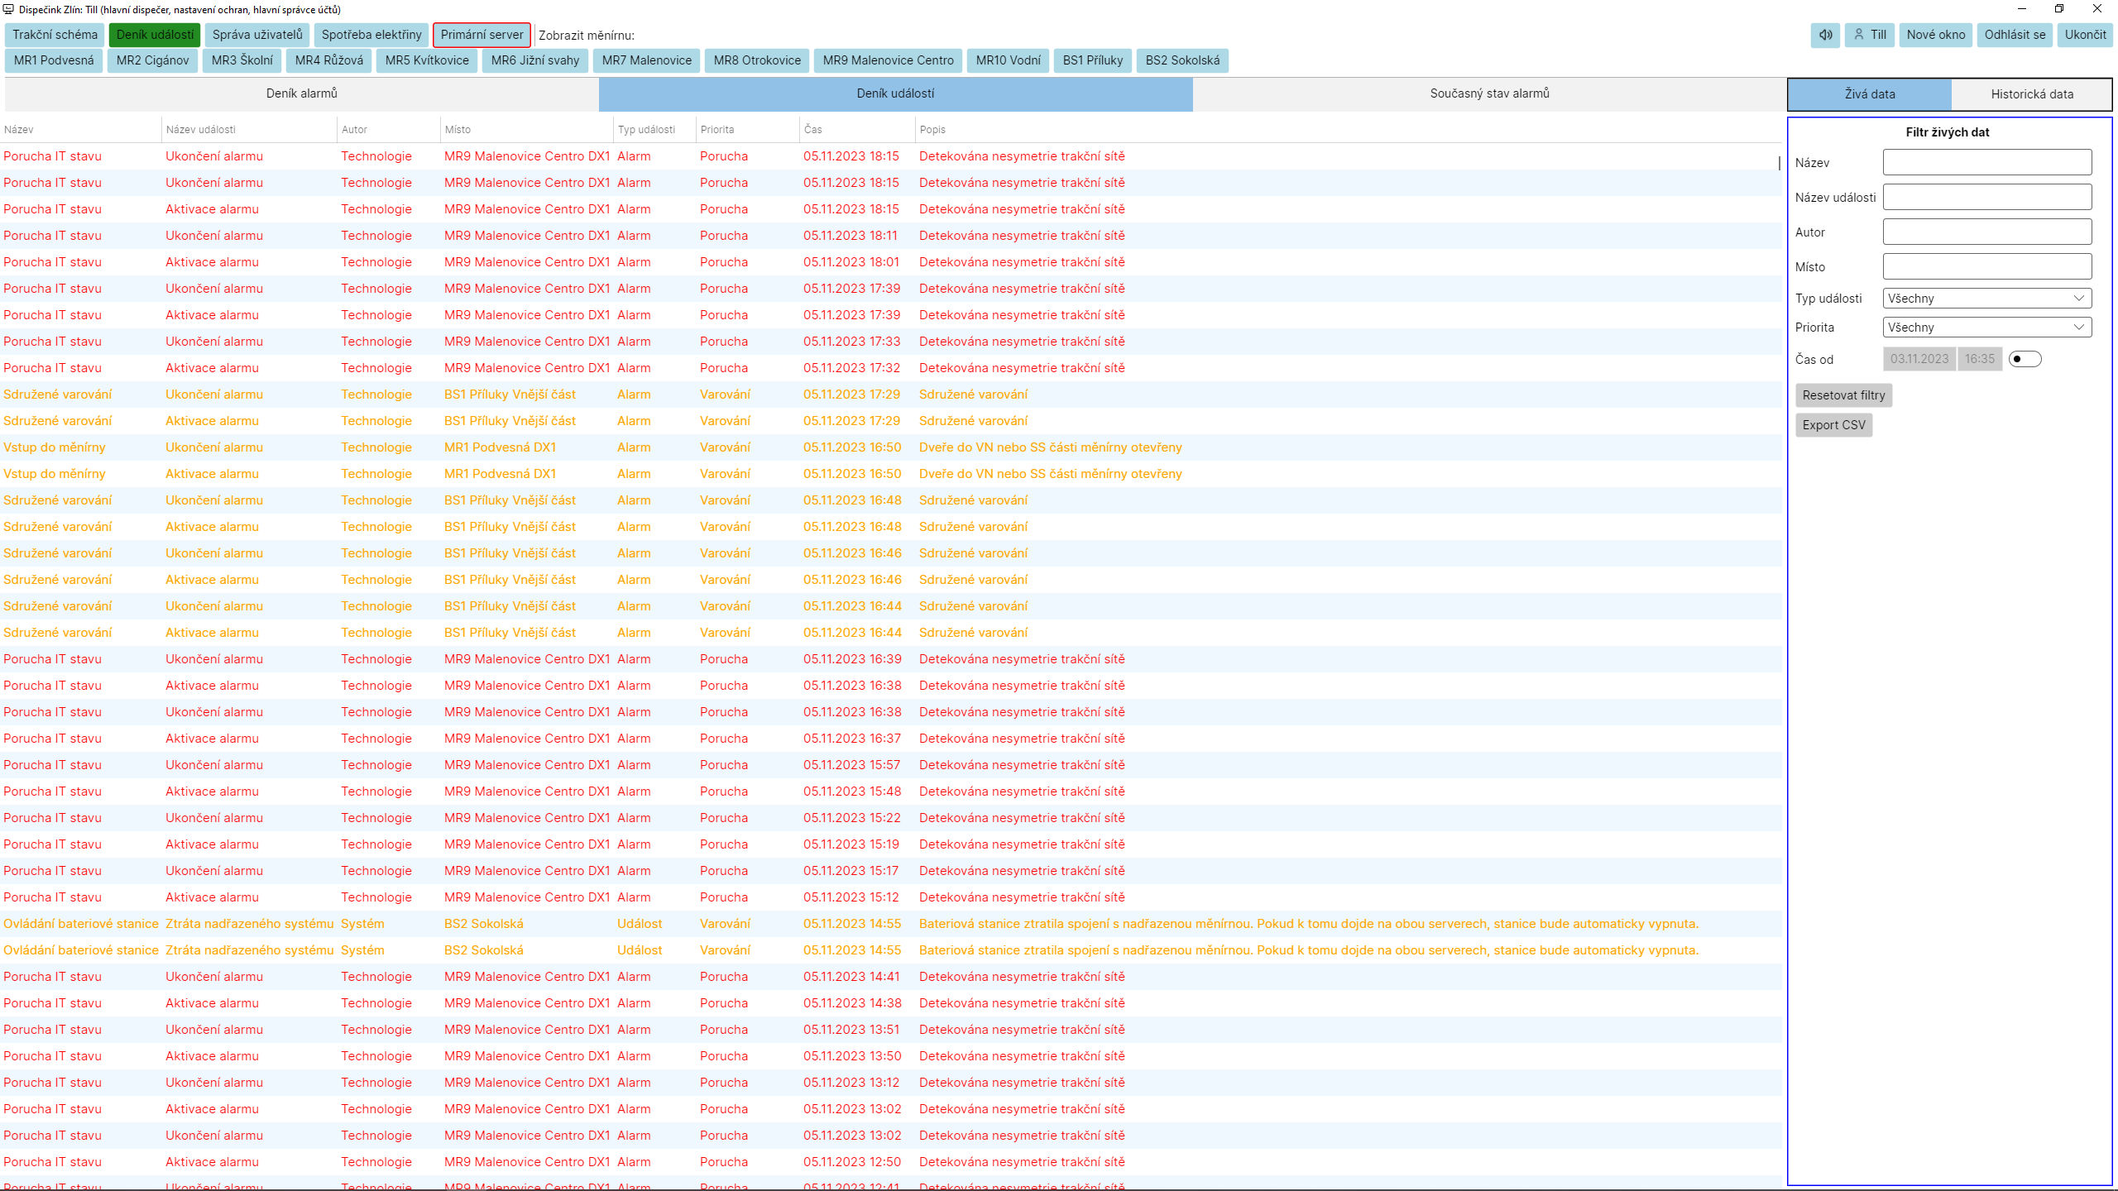Select the Deník událostí tab

pos(896,93)
